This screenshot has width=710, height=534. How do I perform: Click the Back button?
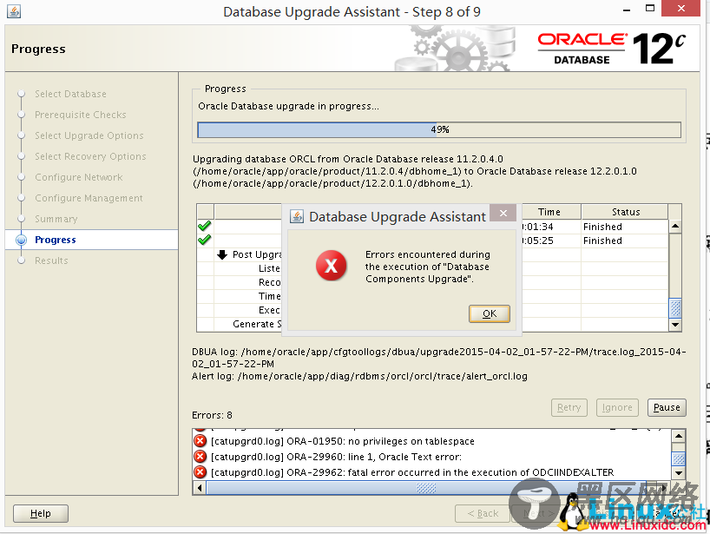(483, 513)
